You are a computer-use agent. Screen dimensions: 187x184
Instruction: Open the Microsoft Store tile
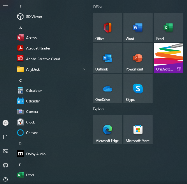click(x=138, y=130)
